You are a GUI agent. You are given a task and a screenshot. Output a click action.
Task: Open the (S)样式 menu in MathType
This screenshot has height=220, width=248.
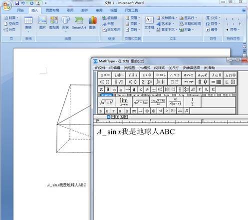(159, 68)
